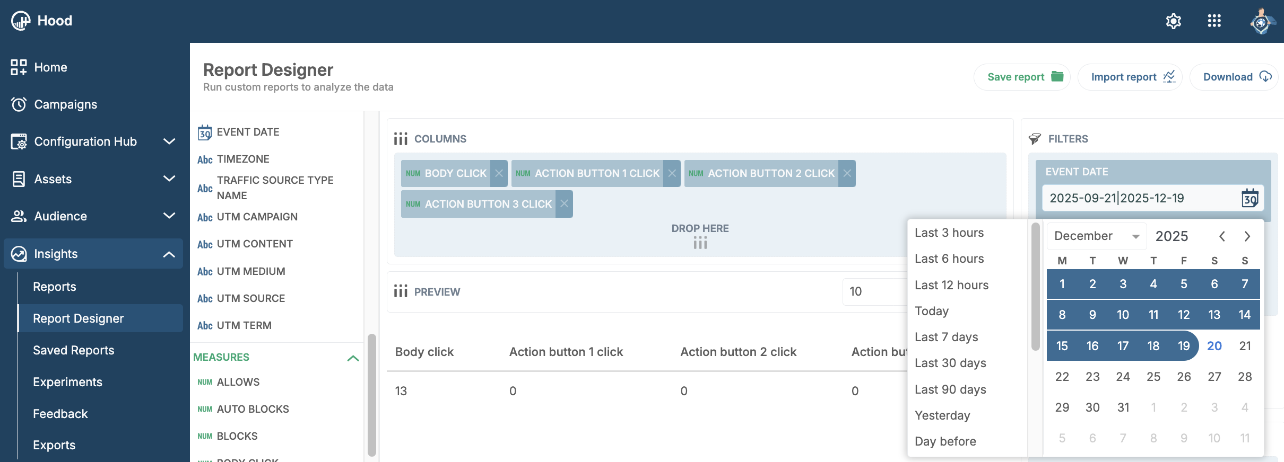Select the Last 7 days preset
The height and width of the screenshot is (462, 1284).
click(946, 337)
